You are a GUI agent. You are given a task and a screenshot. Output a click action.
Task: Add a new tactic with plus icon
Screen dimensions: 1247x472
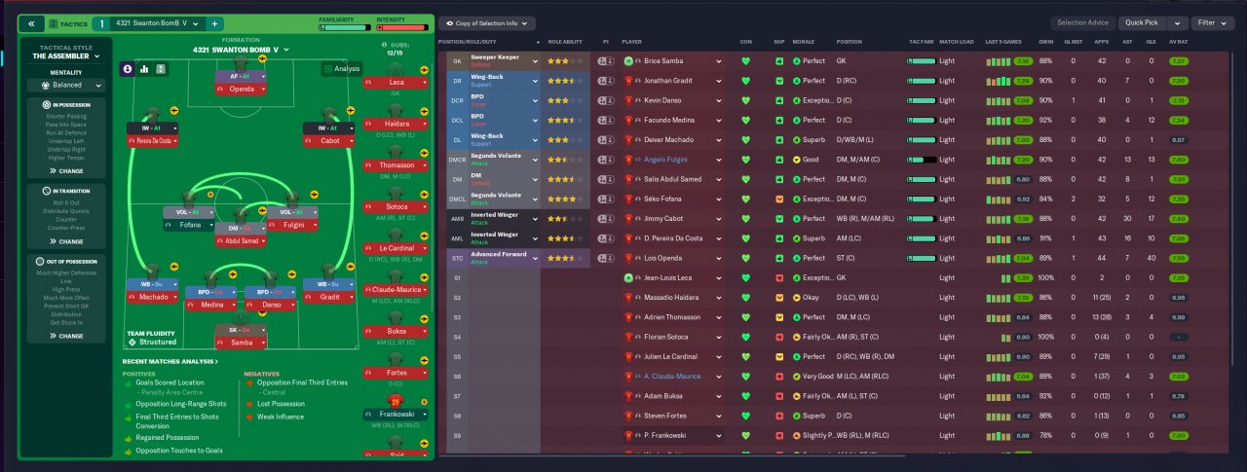coord(214,23)
